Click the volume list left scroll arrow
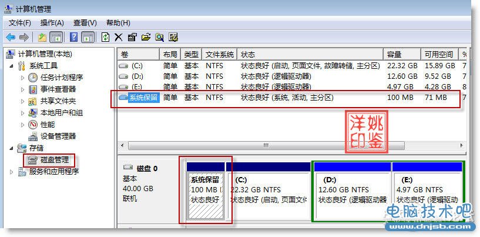The height and width of the screenshot is (237, 480). point(122,145)
